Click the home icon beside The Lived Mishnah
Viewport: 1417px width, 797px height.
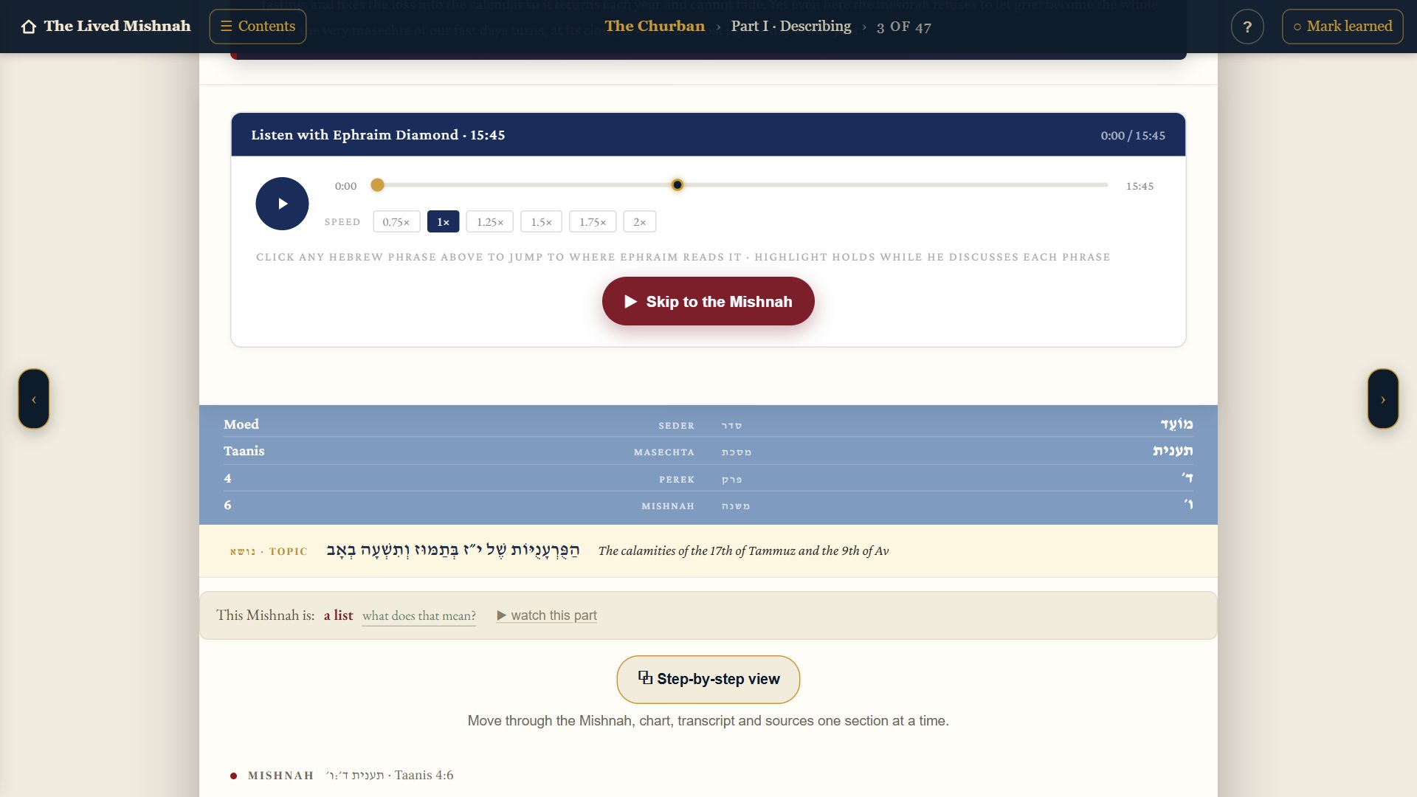tap(29, 27)
